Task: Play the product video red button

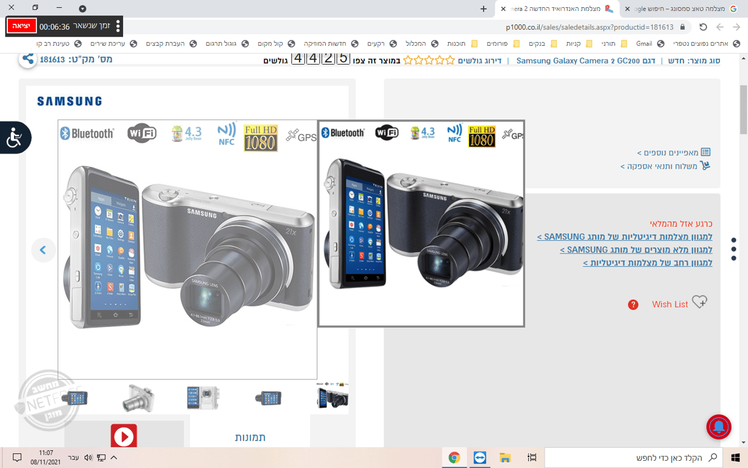Action: pos(124,436)
